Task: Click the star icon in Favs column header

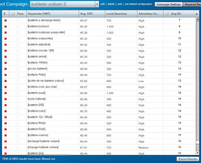Action: click(x=13, y=14)
